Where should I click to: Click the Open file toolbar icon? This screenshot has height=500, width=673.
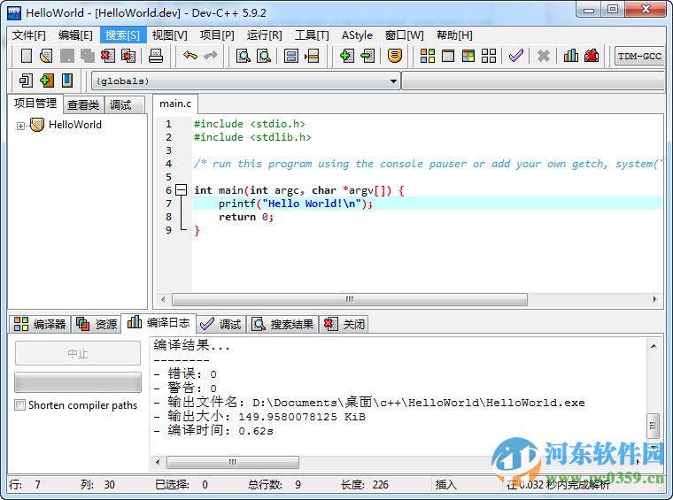46,56
